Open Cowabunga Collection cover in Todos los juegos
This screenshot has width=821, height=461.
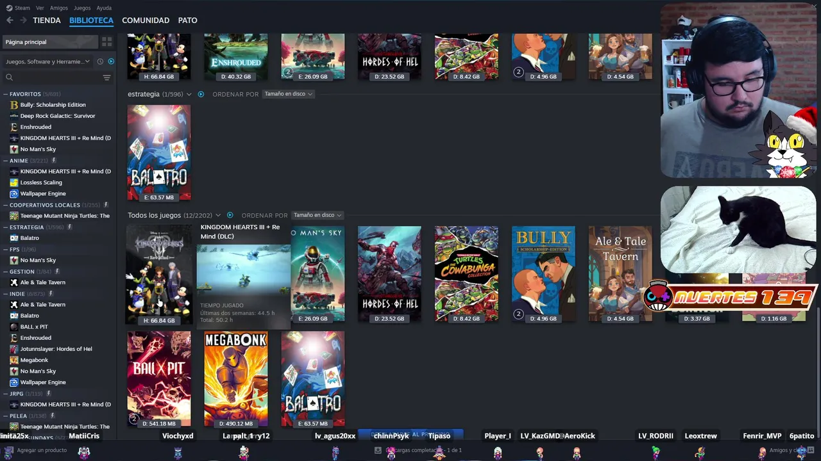(x=466, y=274)
